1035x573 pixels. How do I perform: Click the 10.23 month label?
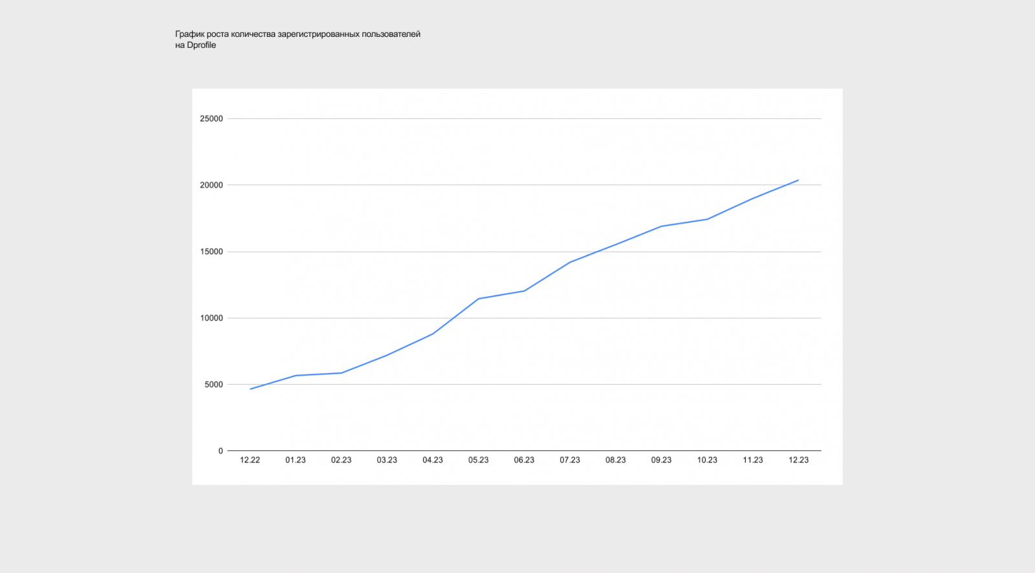point(707,460)
